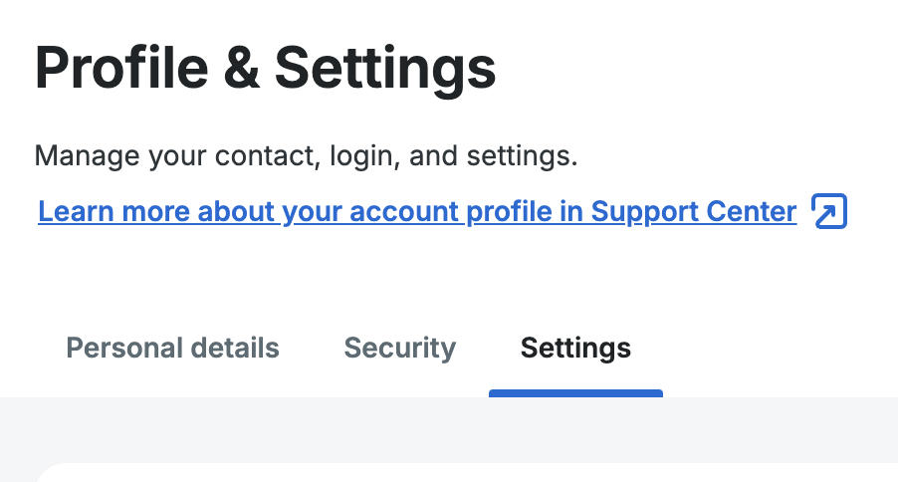
Task: Click empty white space right of Settings tab
Action: pyautogui.click(x=777, y=348)
